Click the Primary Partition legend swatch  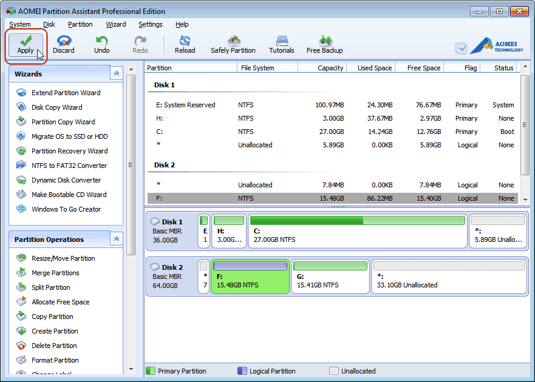click(x=150, y=370)
